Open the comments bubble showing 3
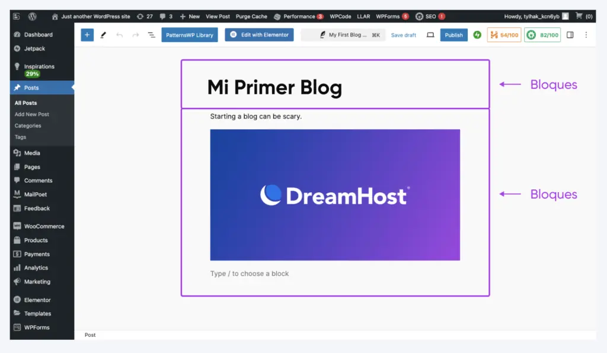The height and width of the screenshot is (353, 607). click(x=166, y=16)
